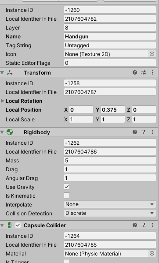Click Local Identifier 2107604785 field
Screen dimensions: 159x263
point(110,245)
